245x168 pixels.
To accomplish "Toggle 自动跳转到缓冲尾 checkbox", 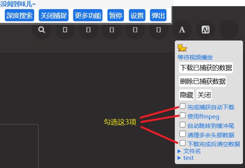I will [183, 125].
